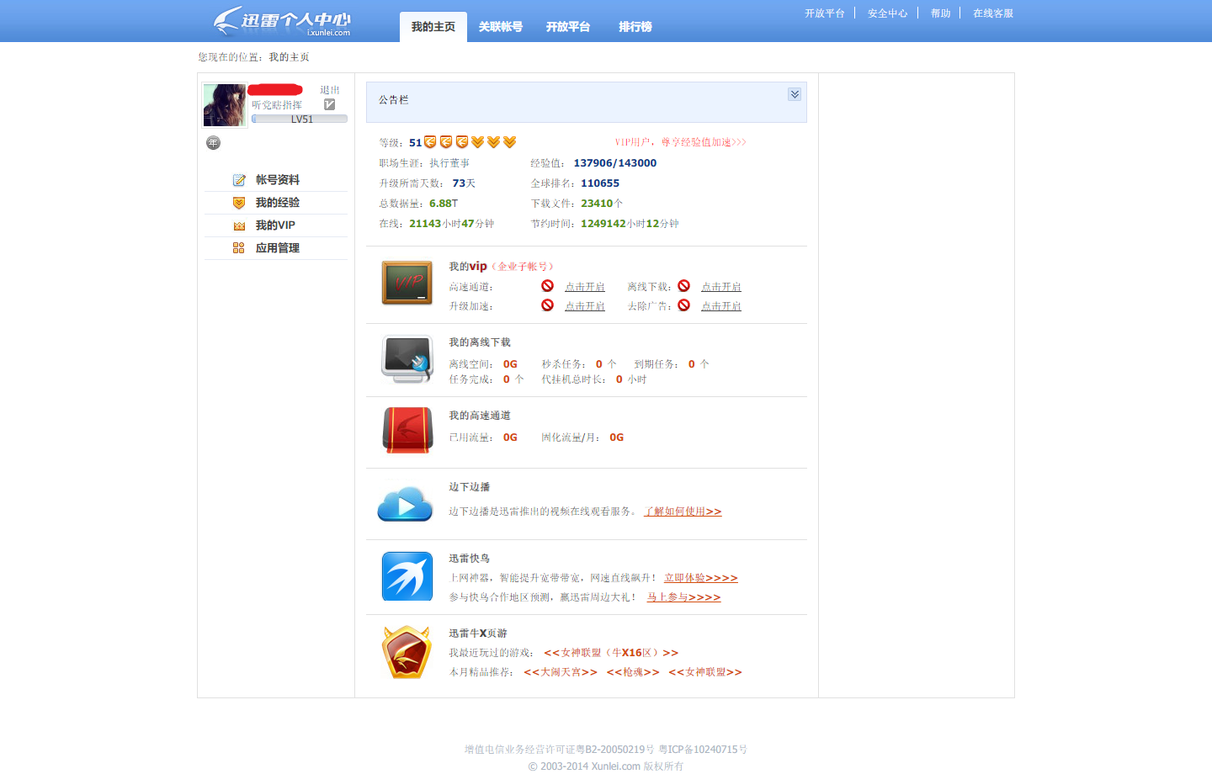Open 我的VIP sidebar item
Viewport: 1212px width, 774px height.
[x=276, y=225]
